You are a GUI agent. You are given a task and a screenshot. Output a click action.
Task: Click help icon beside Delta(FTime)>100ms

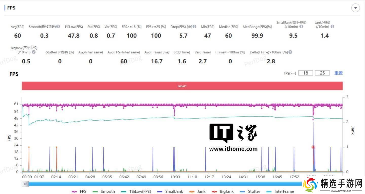pyautogui.click(x=290, y=52)
